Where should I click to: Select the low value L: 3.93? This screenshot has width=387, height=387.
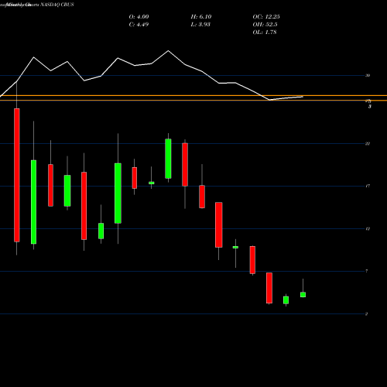(200, 25)
